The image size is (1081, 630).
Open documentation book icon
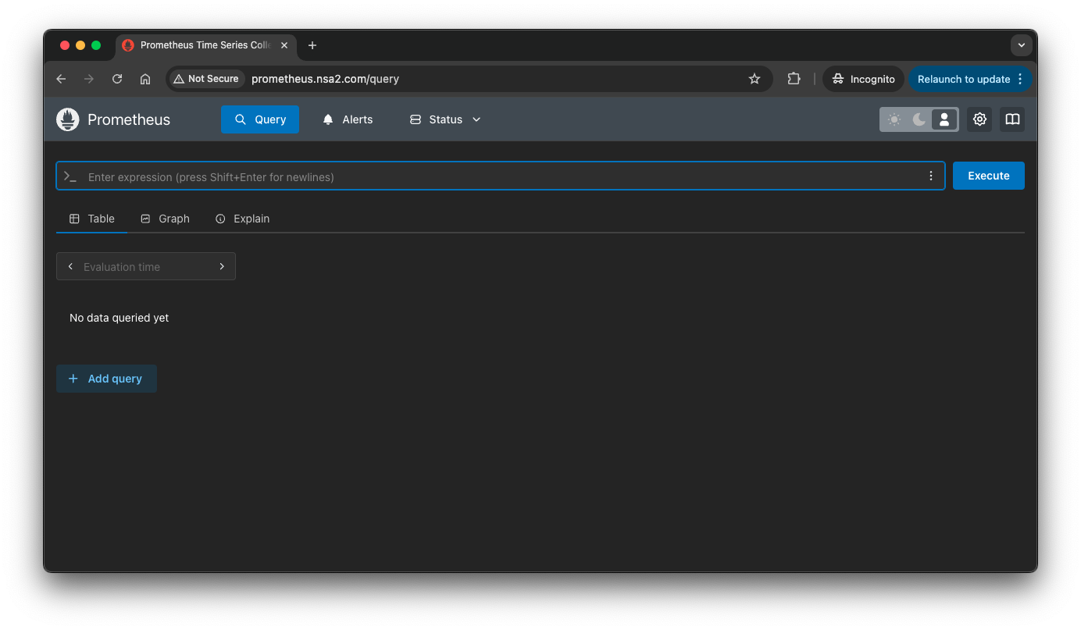pos(1012,119)
